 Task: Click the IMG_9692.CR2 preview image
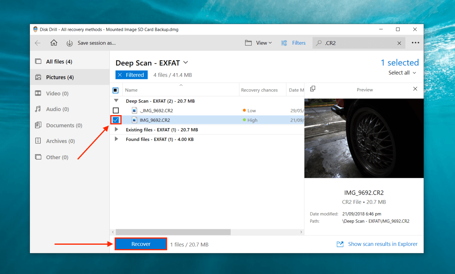(x=364, y=138)
